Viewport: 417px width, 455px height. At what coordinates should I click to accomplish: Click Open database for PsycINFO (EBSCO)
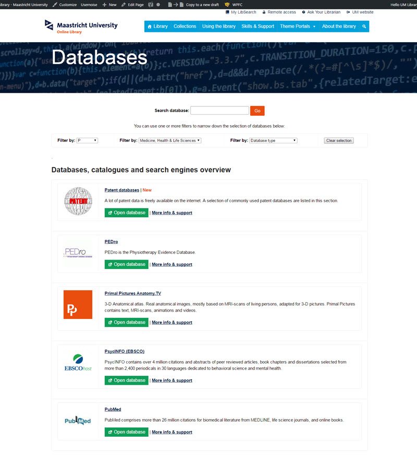tap(127, 380)
